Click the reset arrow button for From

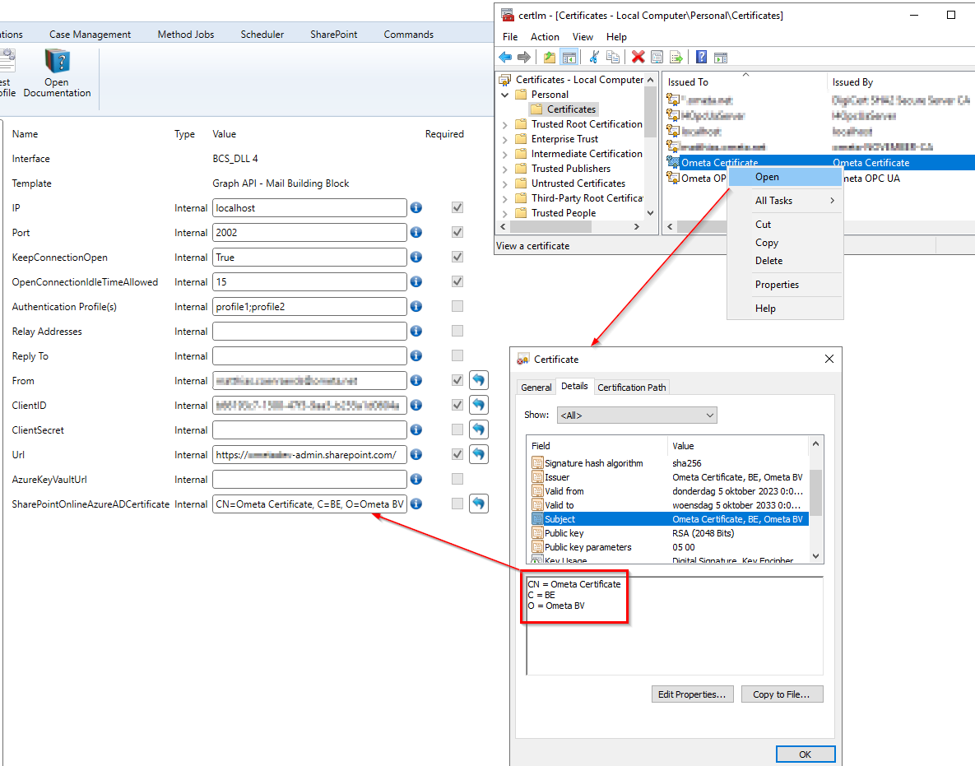[479, 380]
